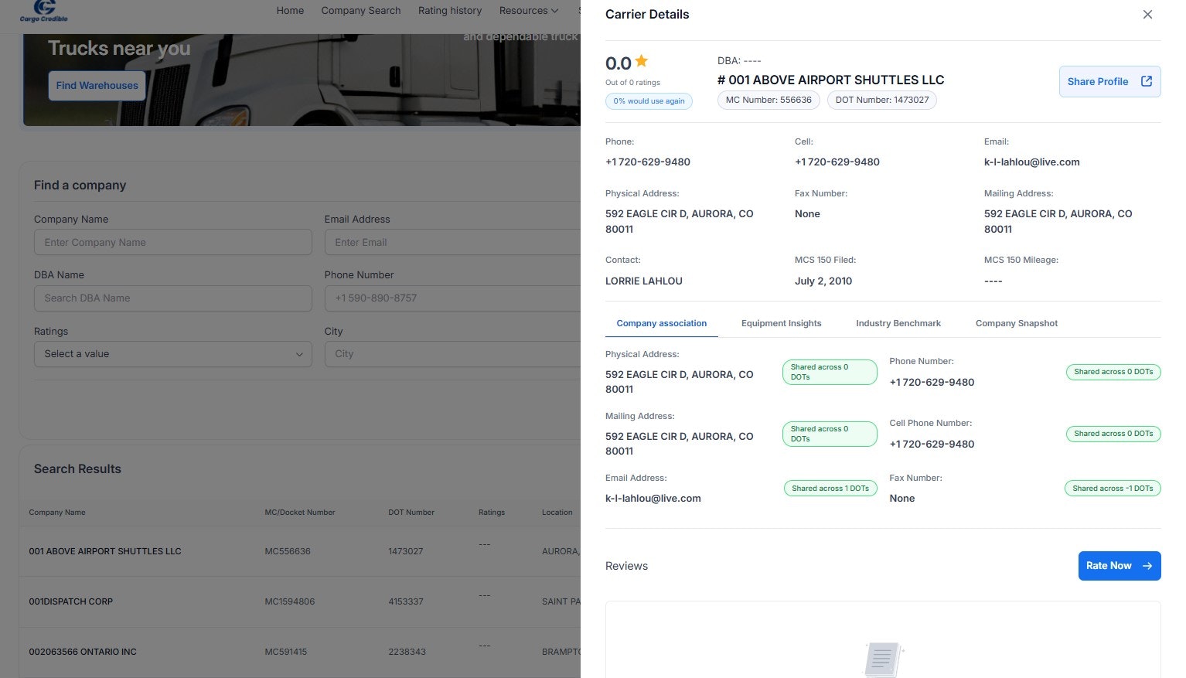This screenshot has height=678, width=1186.
Task: Click Shared across 0 DOTs badge for Physical Address
Action: pos(830,372)
